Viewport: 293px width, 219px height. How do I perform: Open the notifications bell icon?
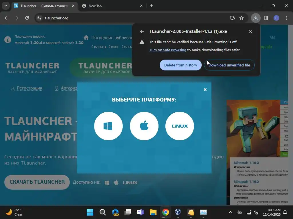(285, 212)
